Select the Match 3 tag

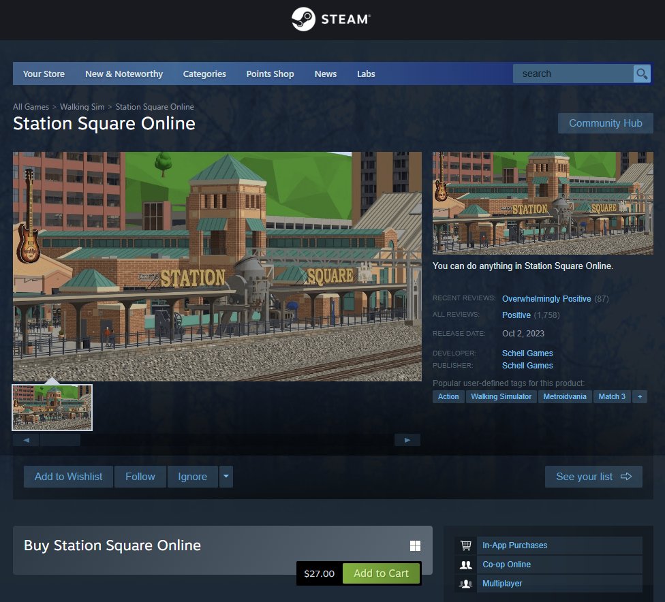click(x=612, y=396)
